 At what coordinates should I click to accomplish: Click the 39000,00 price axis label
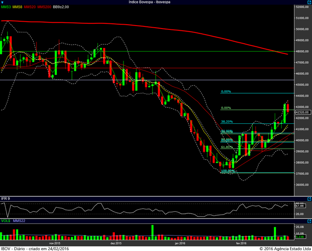click(x=302, y=151)
